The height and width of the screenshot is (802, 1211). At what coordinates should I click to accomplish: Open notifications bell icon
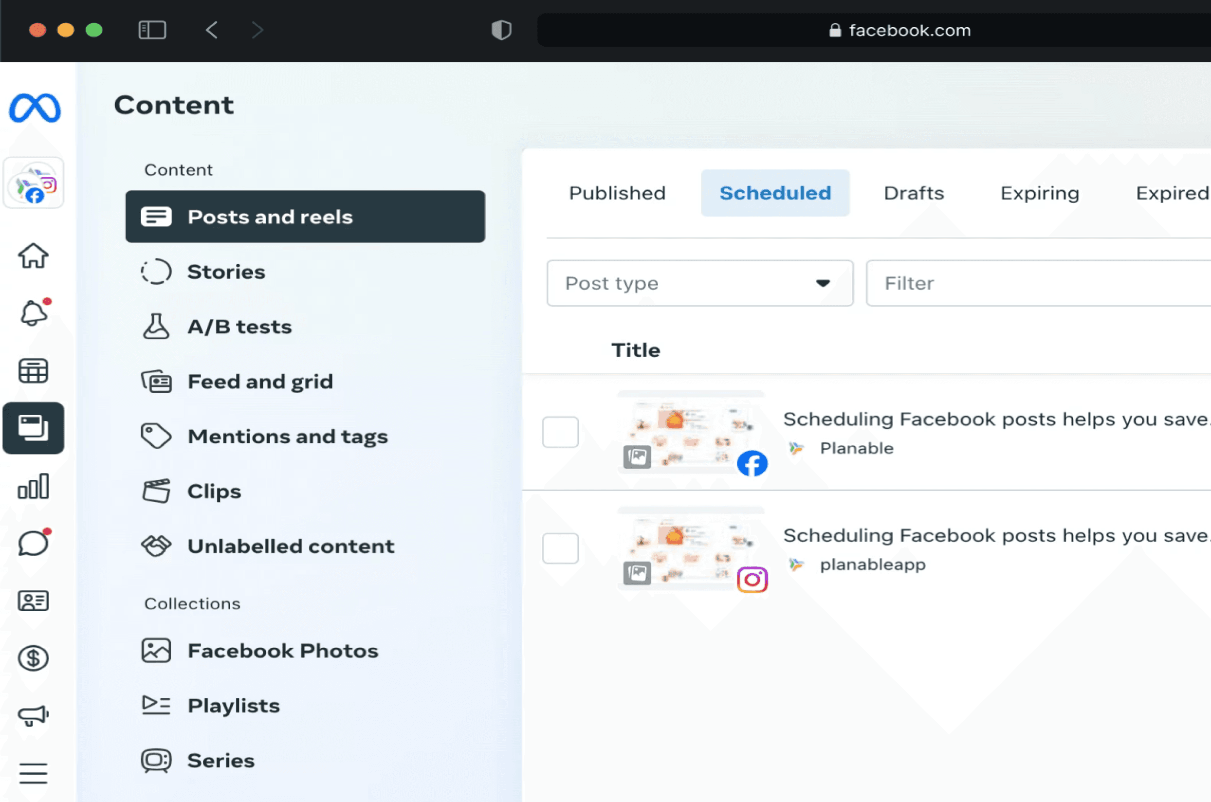pos(33,312)
